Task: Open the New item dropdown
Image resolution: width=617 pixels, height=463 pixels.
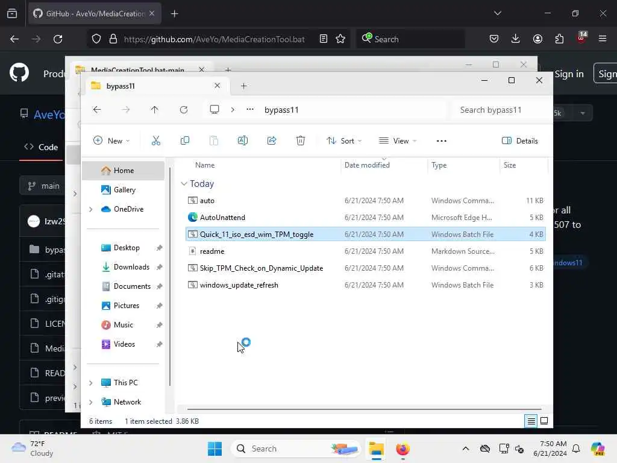Action: pyautogui.click(x=111, y=140)
